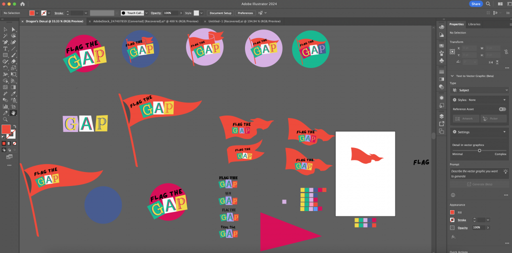Set paint mode to Color in toolbar
Screen dimensions: 512x253
point(4,143)
